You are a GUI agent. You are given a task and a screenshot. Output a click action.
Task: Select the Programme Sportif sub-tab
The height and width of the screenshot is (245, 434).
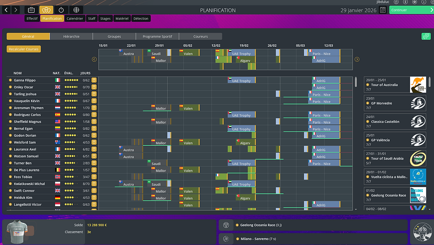(x=157, y=37)
